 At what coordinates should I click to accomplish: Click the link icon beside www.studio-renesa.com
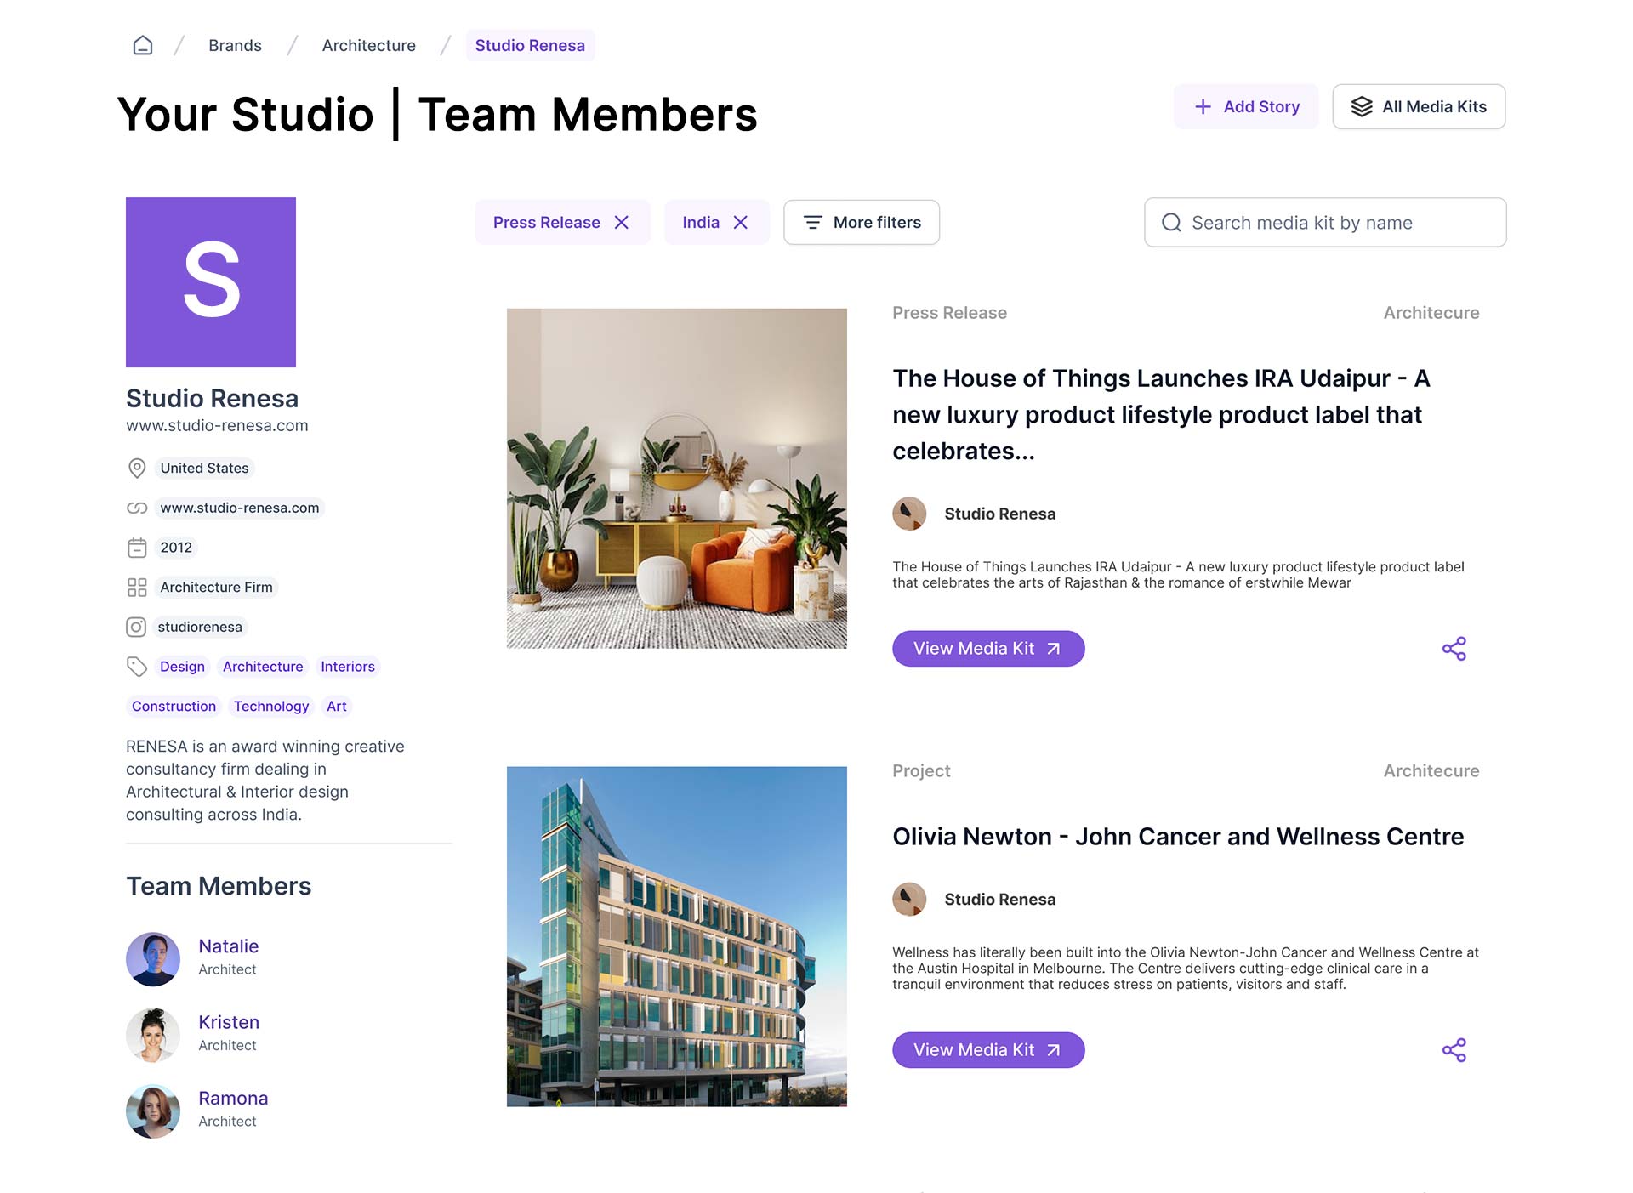[x=137, y=508]
